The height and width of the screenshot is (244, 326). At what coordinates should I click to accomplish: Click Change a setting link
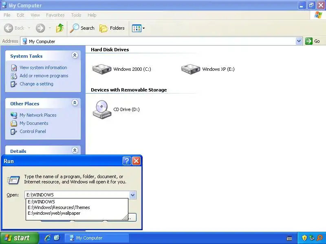pyautogui.click(x=36, y=84)
